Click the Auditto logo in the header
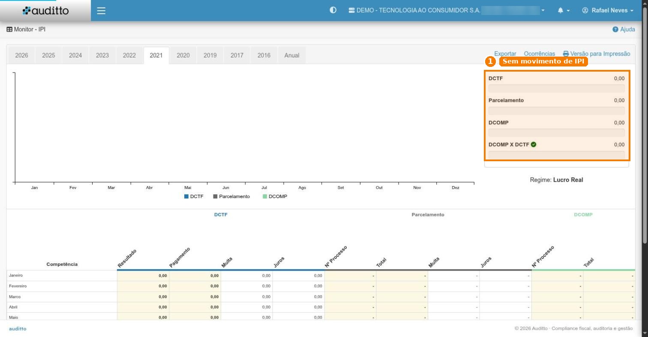This screenshot has width=648, height=337. (x=45, y=11)
